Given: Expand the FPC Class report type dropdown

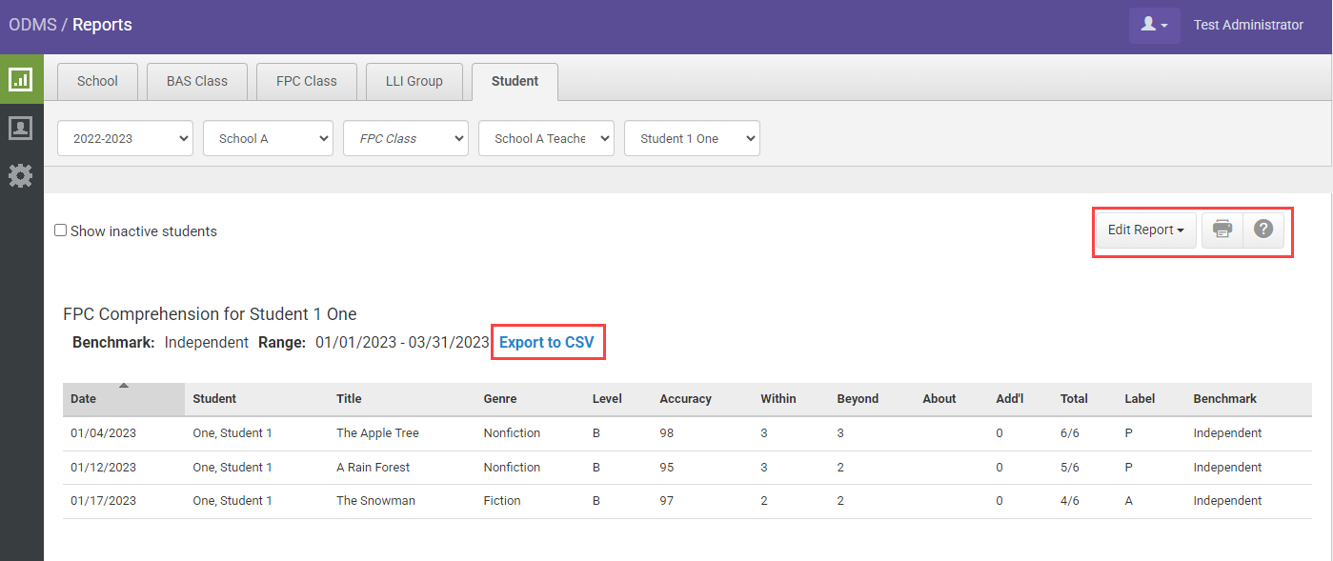Looking at the screenshot, I should pos(406,138).
